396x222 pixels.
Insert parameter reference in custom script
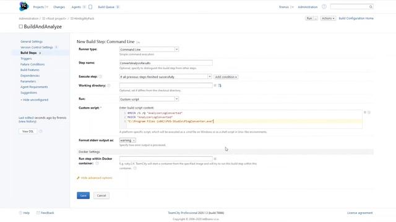click(x=365, y=112)
